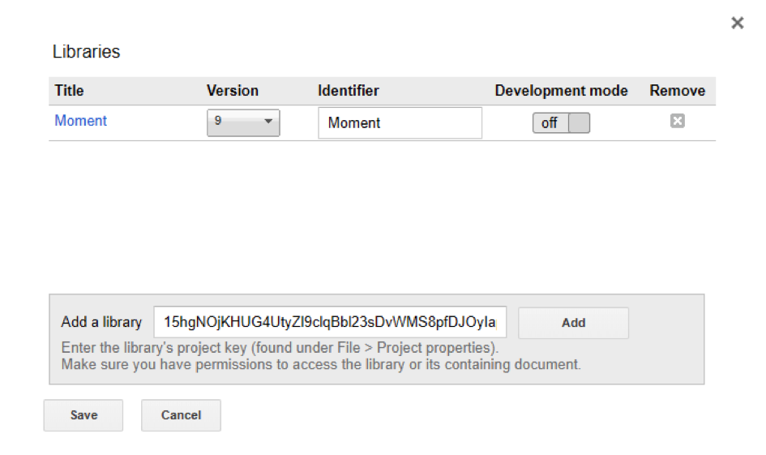Click the 'off' label on the Development mode switch
Image resolution: width=766 pixels, height=455 pixels.
tap(549, 122)
